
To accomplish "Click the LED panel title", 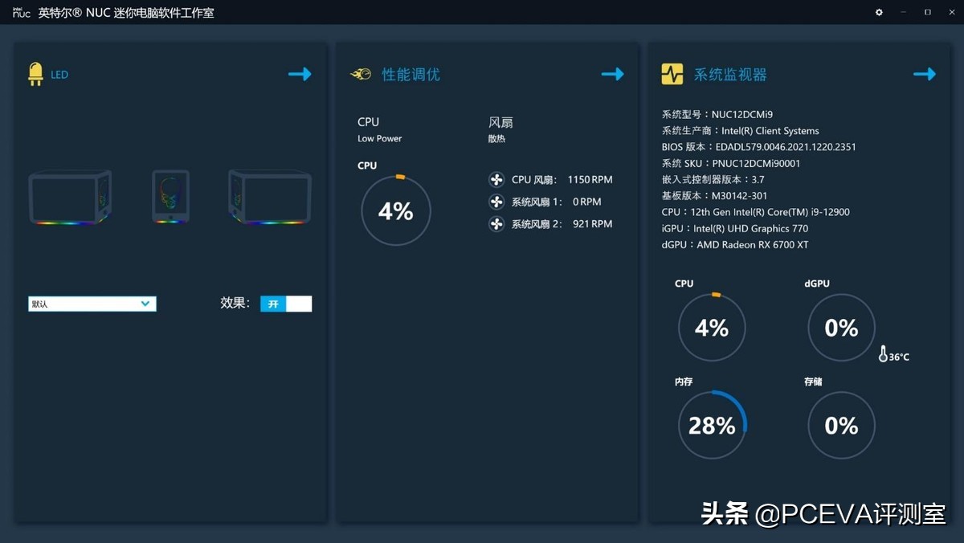I will [59, 75].
